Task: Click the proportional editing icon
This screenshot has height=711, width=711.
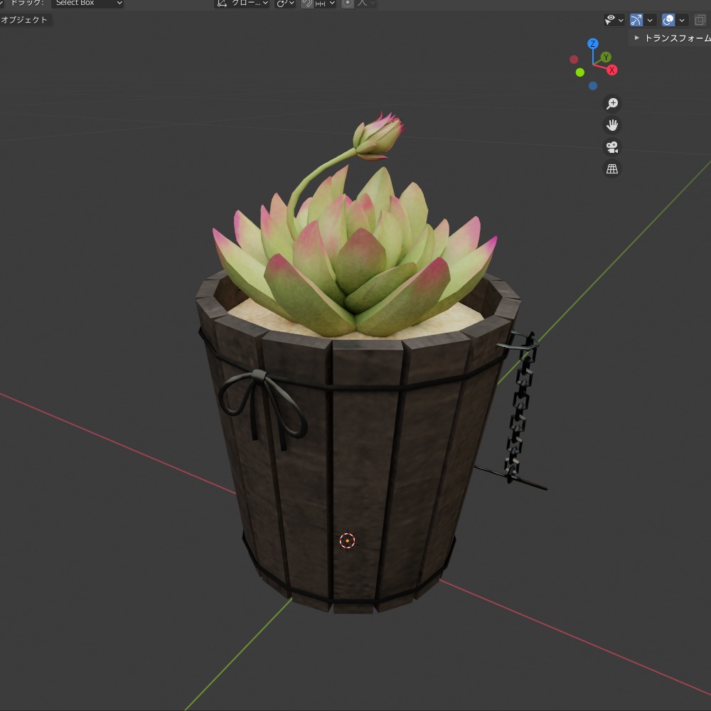Action: pos(346,4)
